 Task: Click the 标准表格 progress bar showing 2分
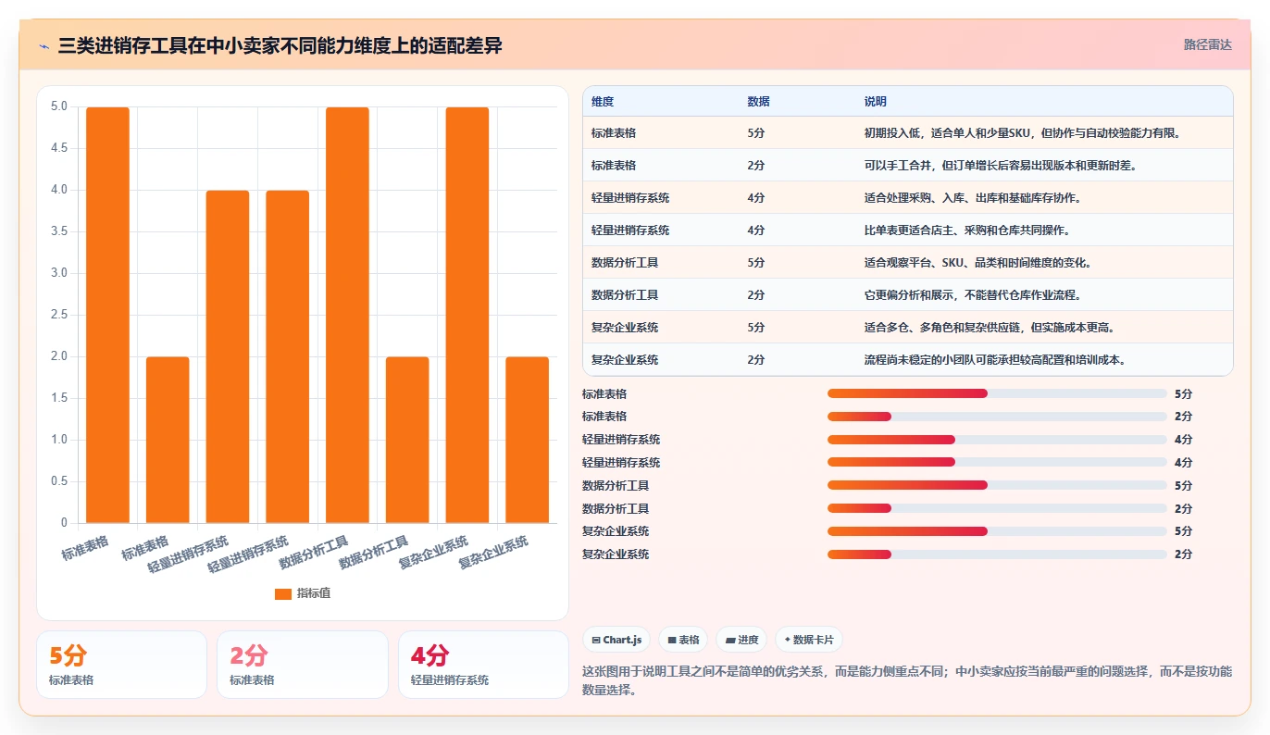(997, 417)
